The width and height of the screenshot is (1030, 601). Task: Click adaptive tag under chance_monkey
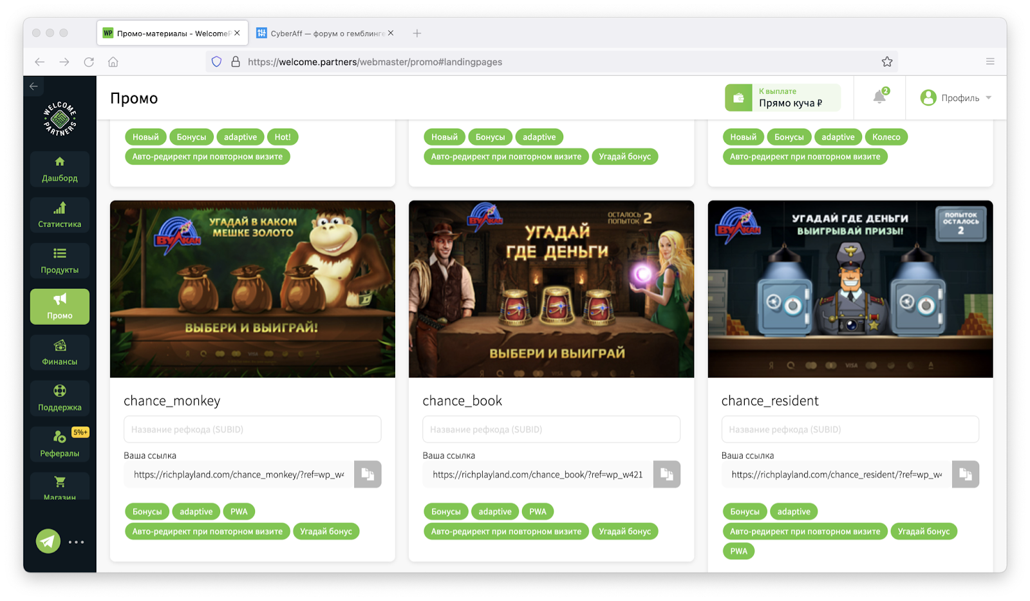click(x=196, y=512)
